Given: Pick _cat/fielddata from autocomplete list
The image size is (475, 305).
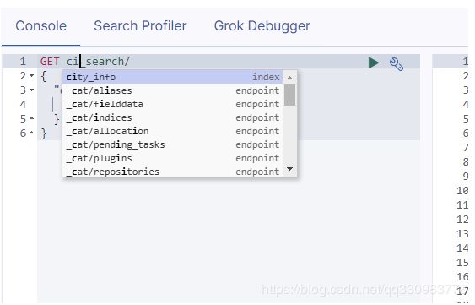Looking at the screenshot, I should (173, 104).
